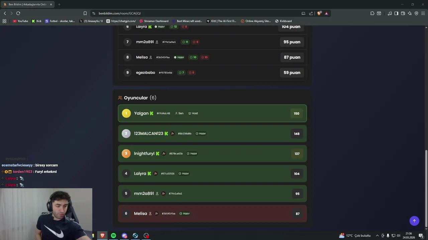Open the Best Minecraft seed bookmark

click(187, 21)
